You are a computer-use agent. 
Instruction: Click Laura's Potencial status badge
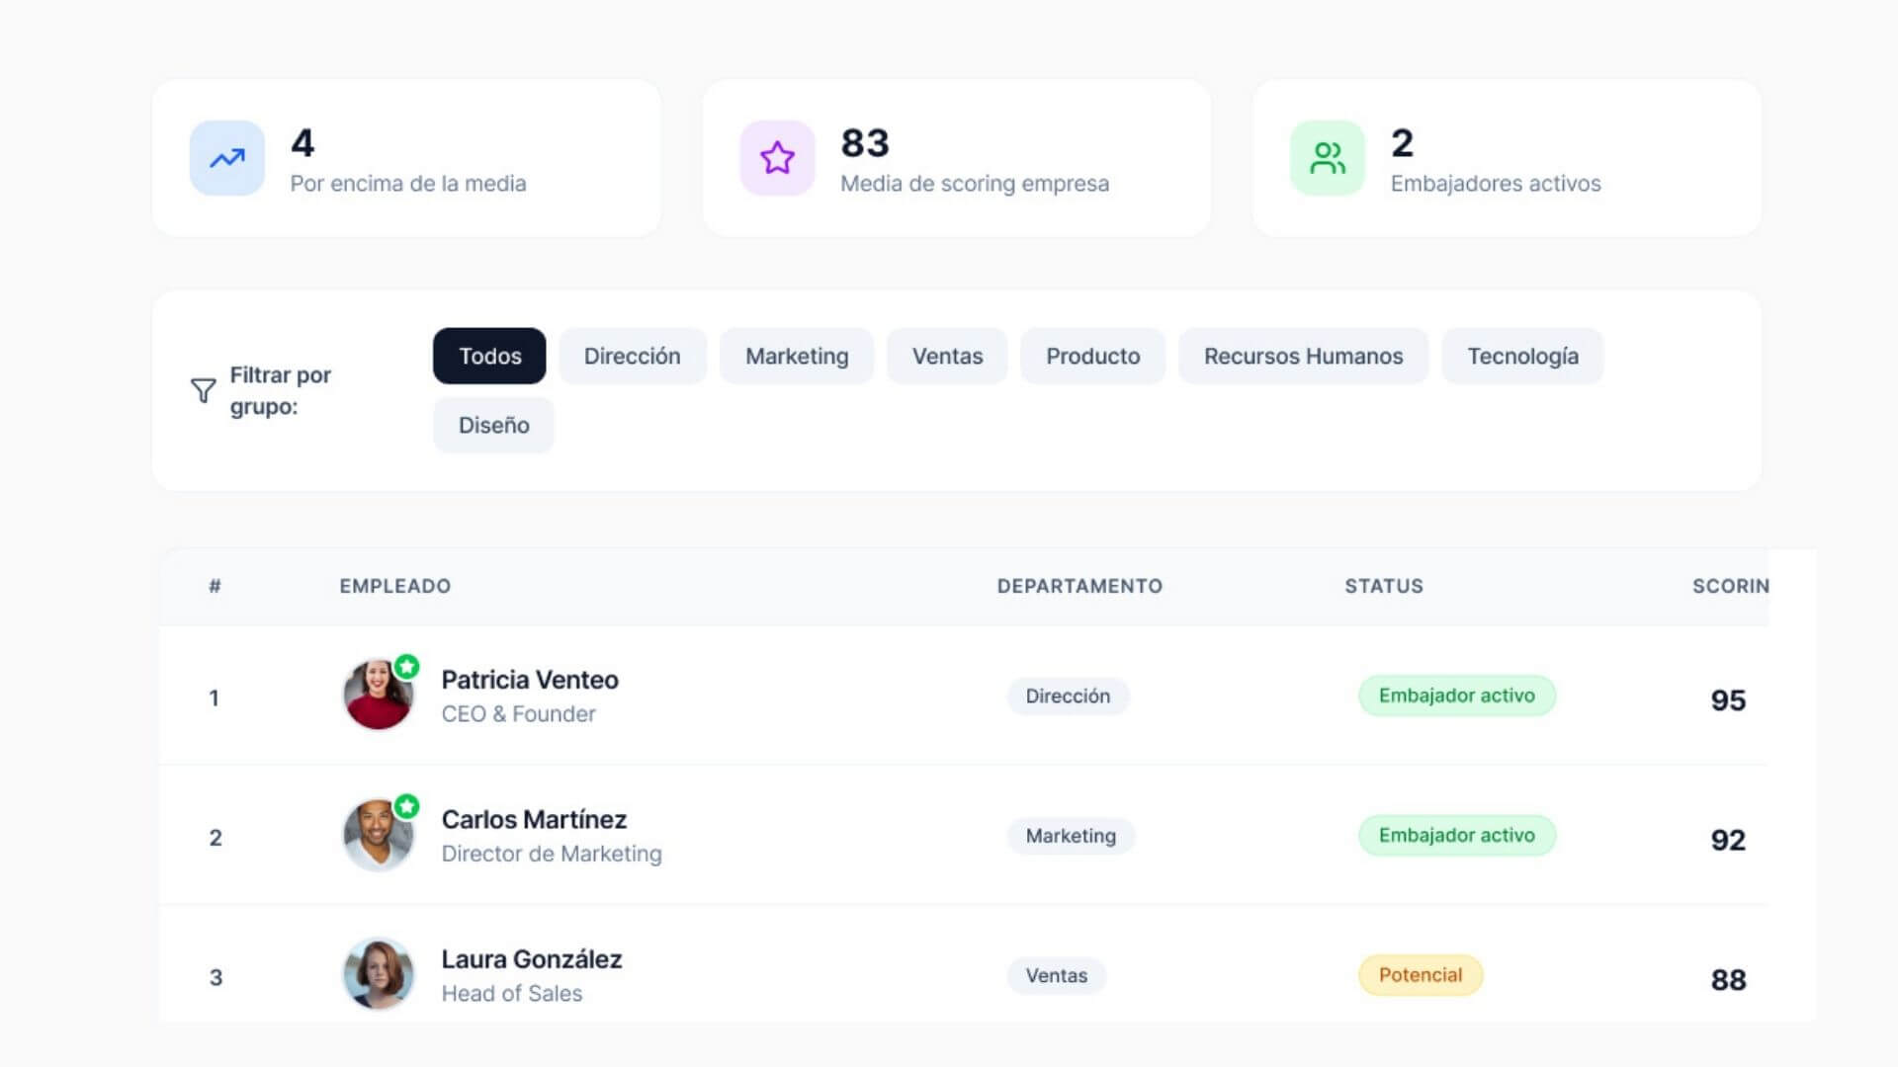tap(1420, 975)
